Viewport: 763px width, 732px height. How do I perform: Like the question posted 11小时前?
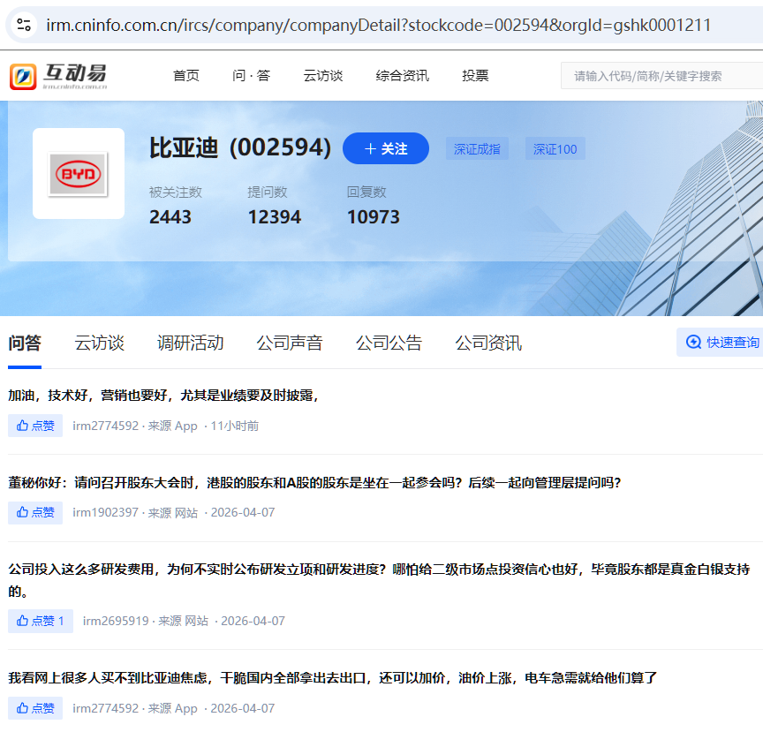point(35,426)
